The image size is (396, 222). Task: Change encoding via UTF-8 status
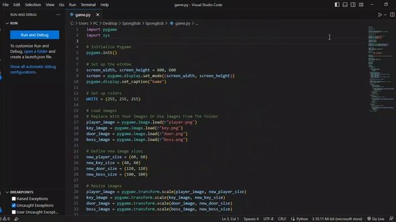268,219
